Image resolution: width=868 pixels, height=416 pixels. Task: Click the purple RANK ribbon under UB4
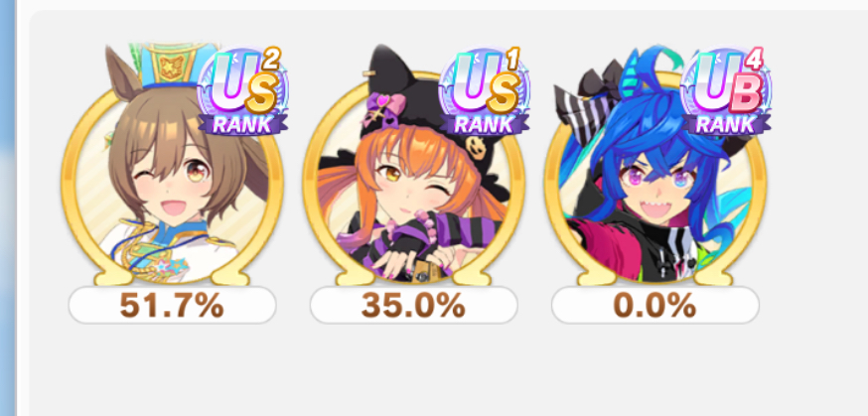[726, 124]
